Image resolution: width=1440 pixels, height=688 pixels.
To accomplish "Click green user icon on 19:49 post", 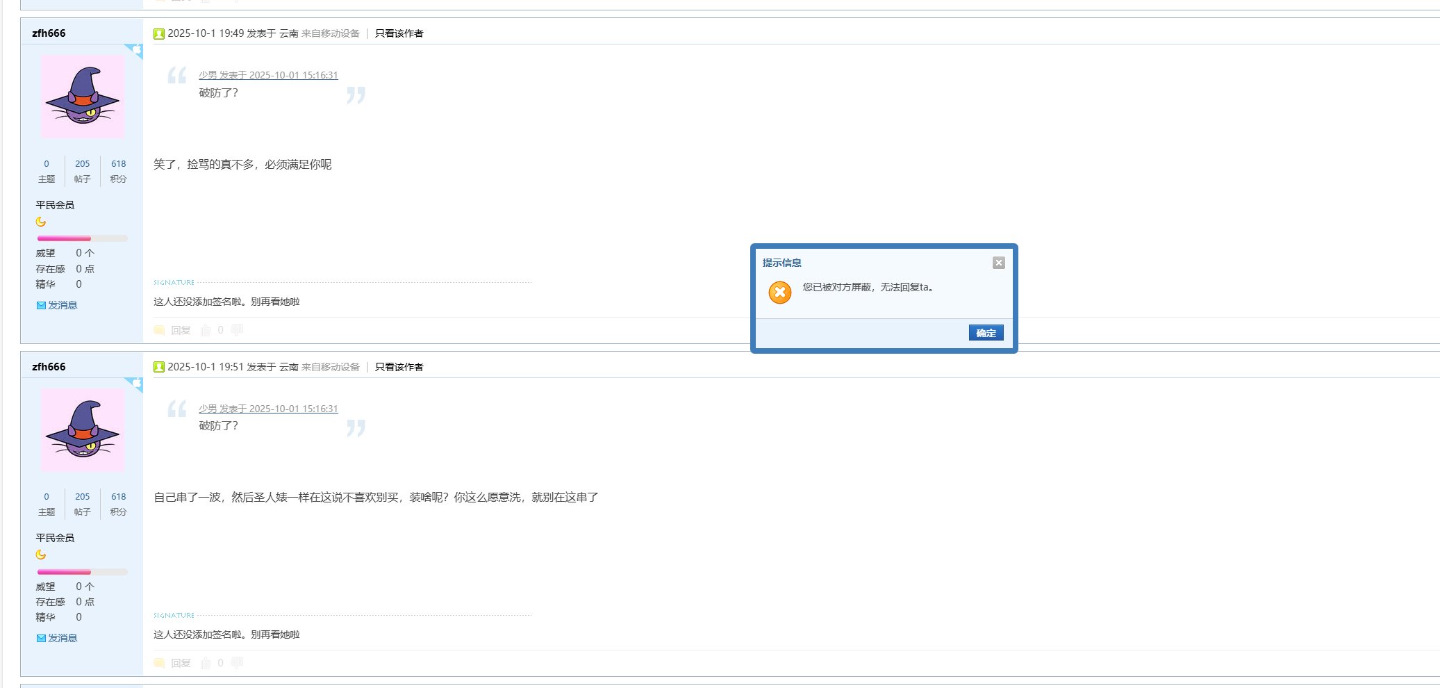I will (159, 33).
